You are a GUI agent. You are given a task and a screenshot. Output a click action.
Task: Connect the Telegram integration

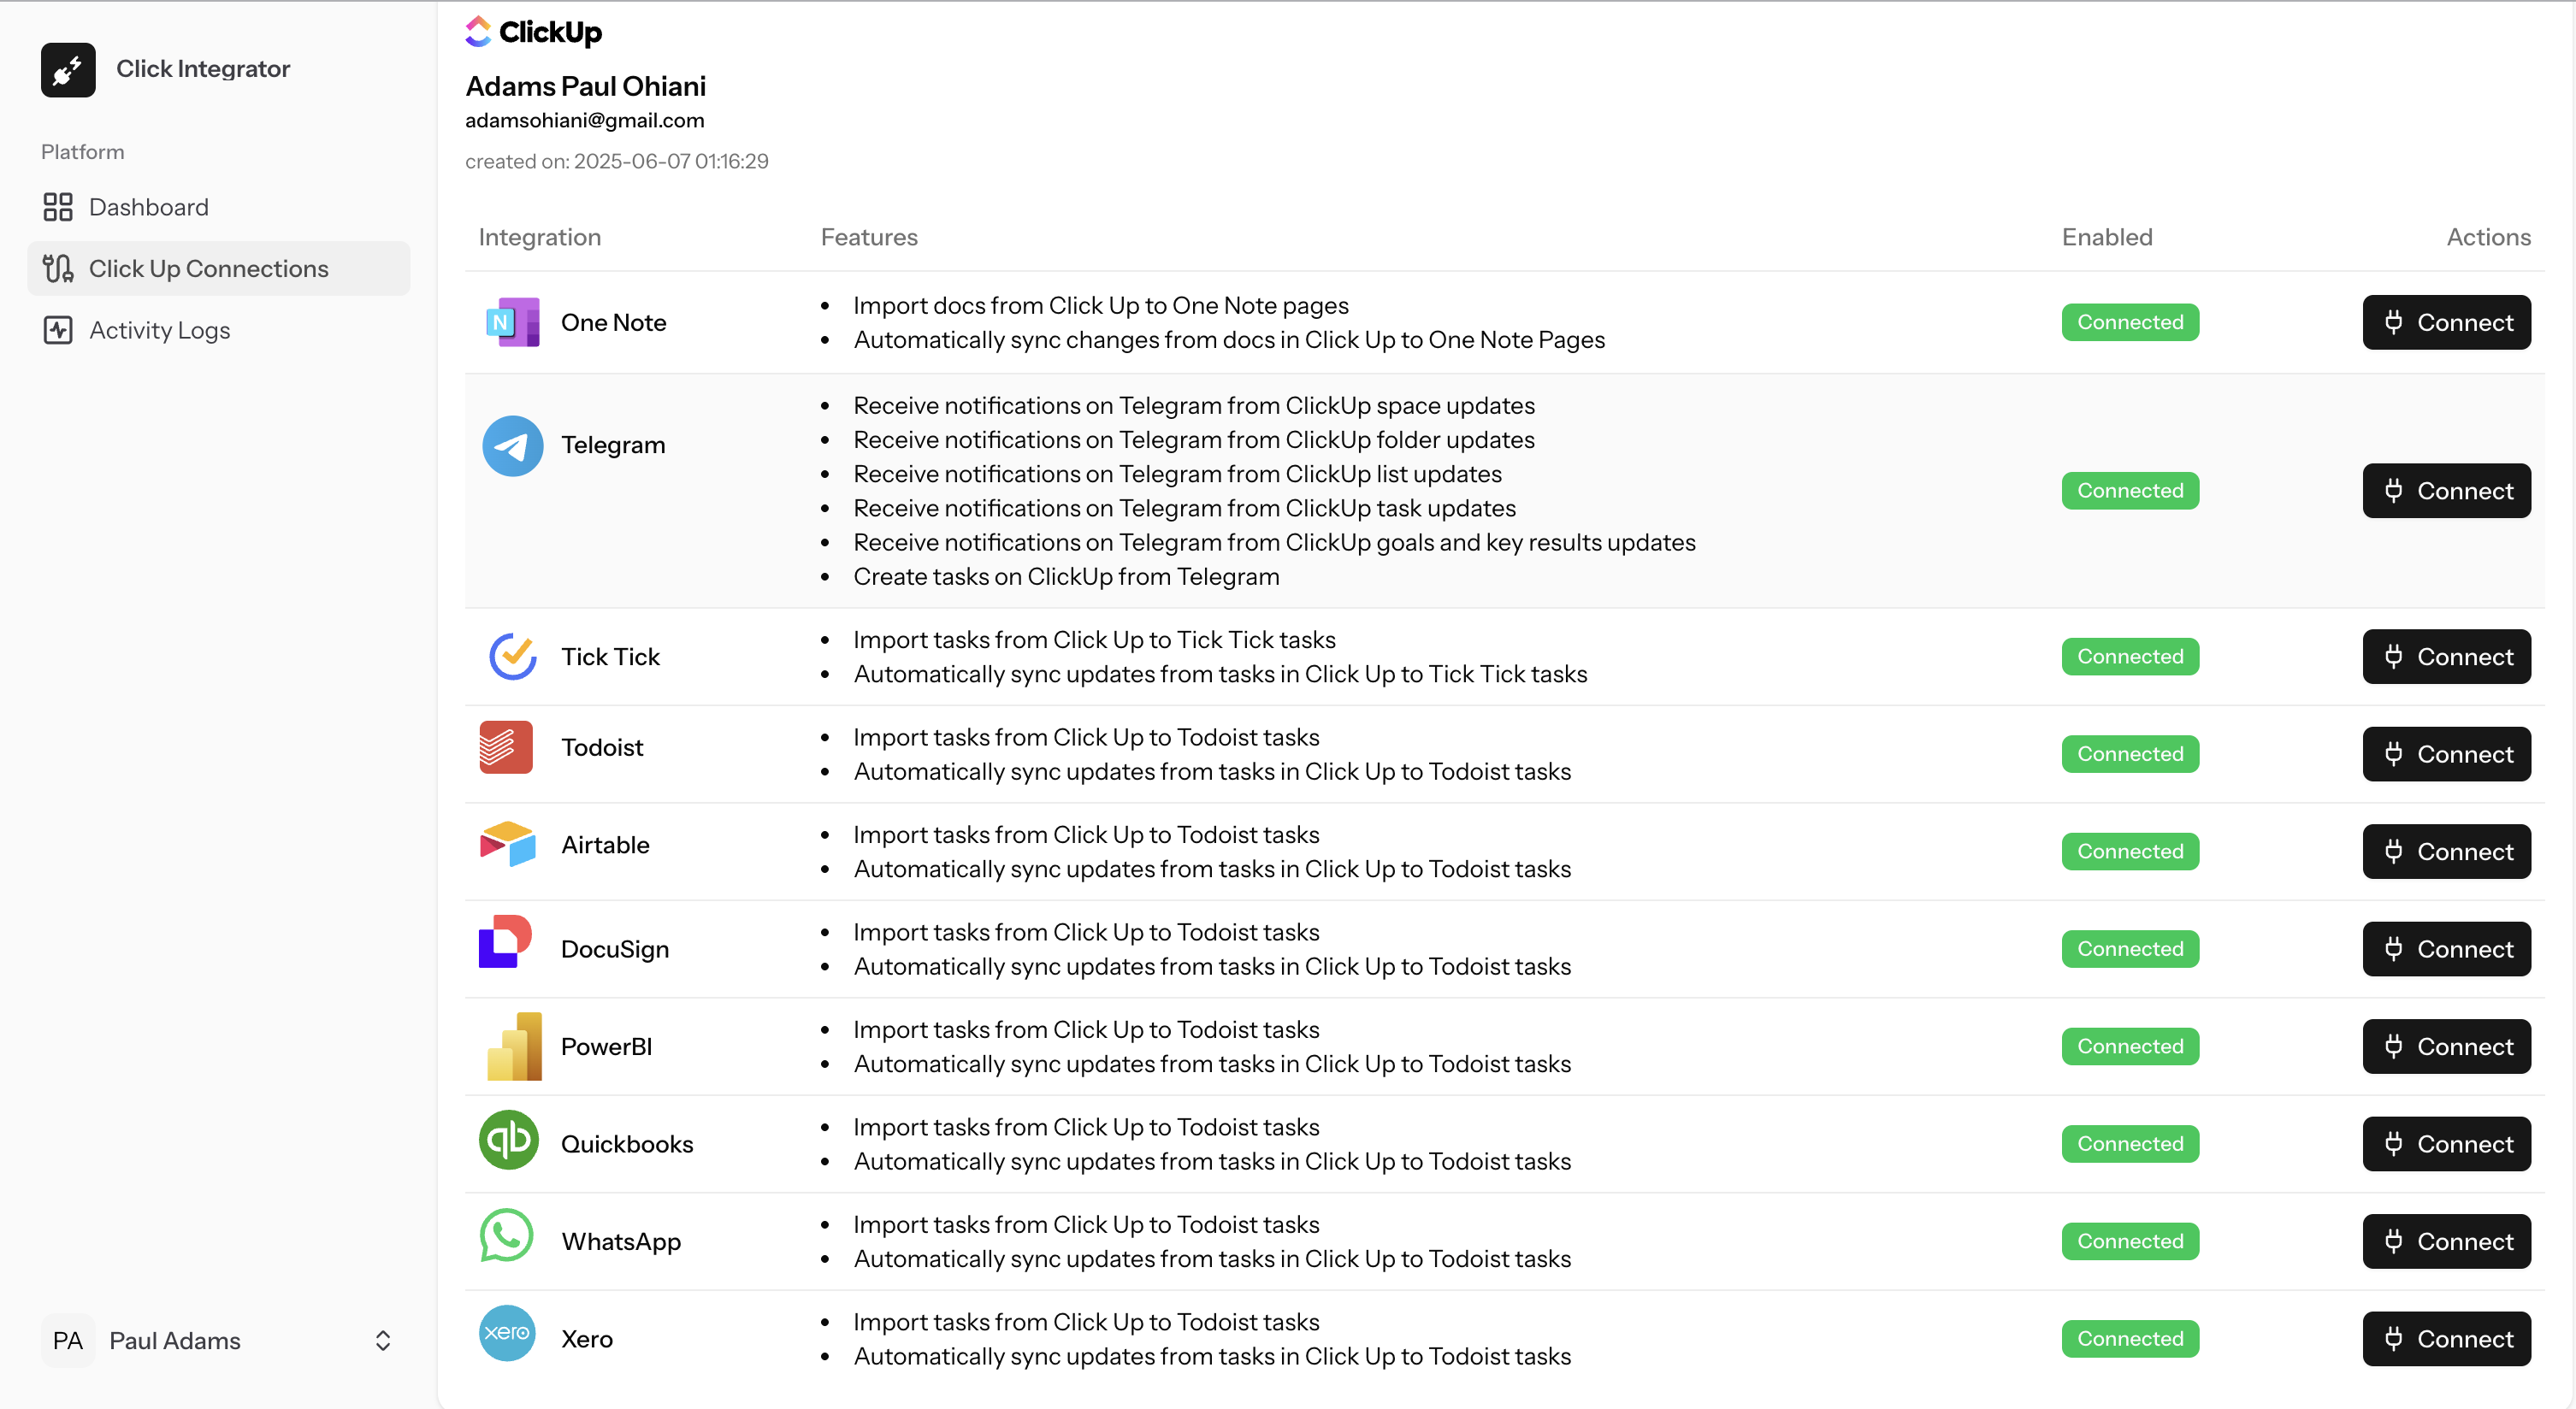pos(2446,491)
